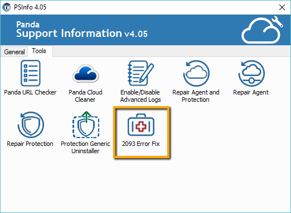Close the PSInfo 4.05 window
The height and width of the screenshot is (213, 291).
pos(282,7)
